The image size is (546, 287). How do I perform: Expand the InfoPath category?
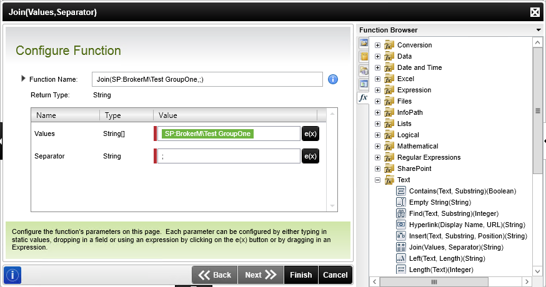(377, 112)
